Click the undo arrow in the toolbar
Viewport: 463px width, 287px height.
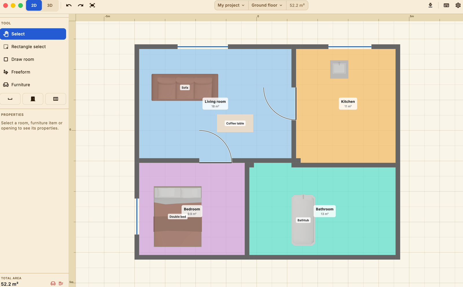pos(69,5)
